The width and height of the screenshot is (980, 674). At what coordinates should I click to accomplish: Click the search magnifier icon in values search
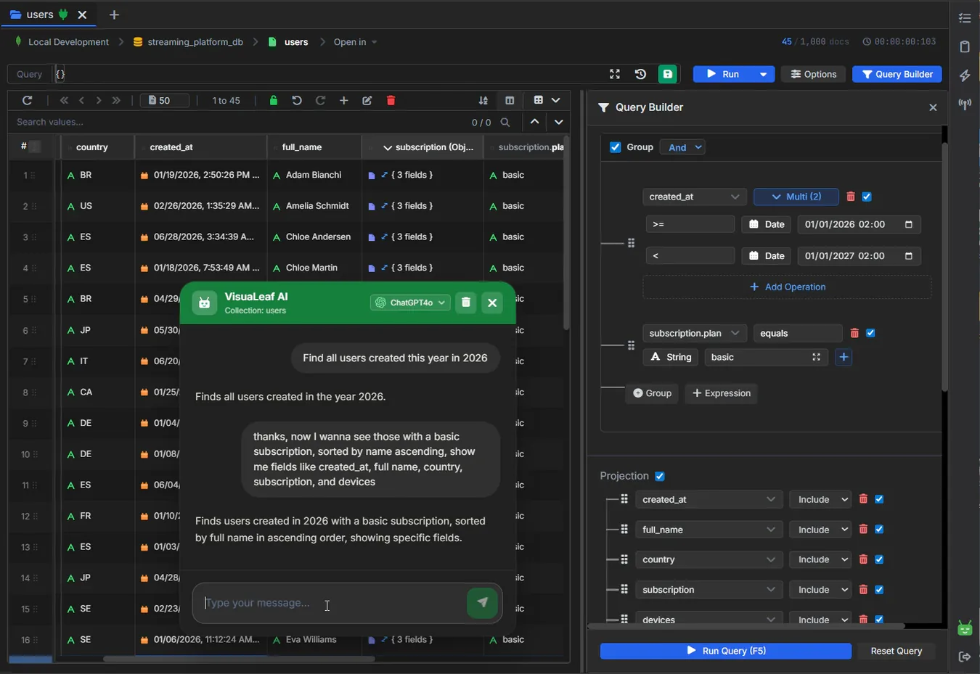pos(505,123)
